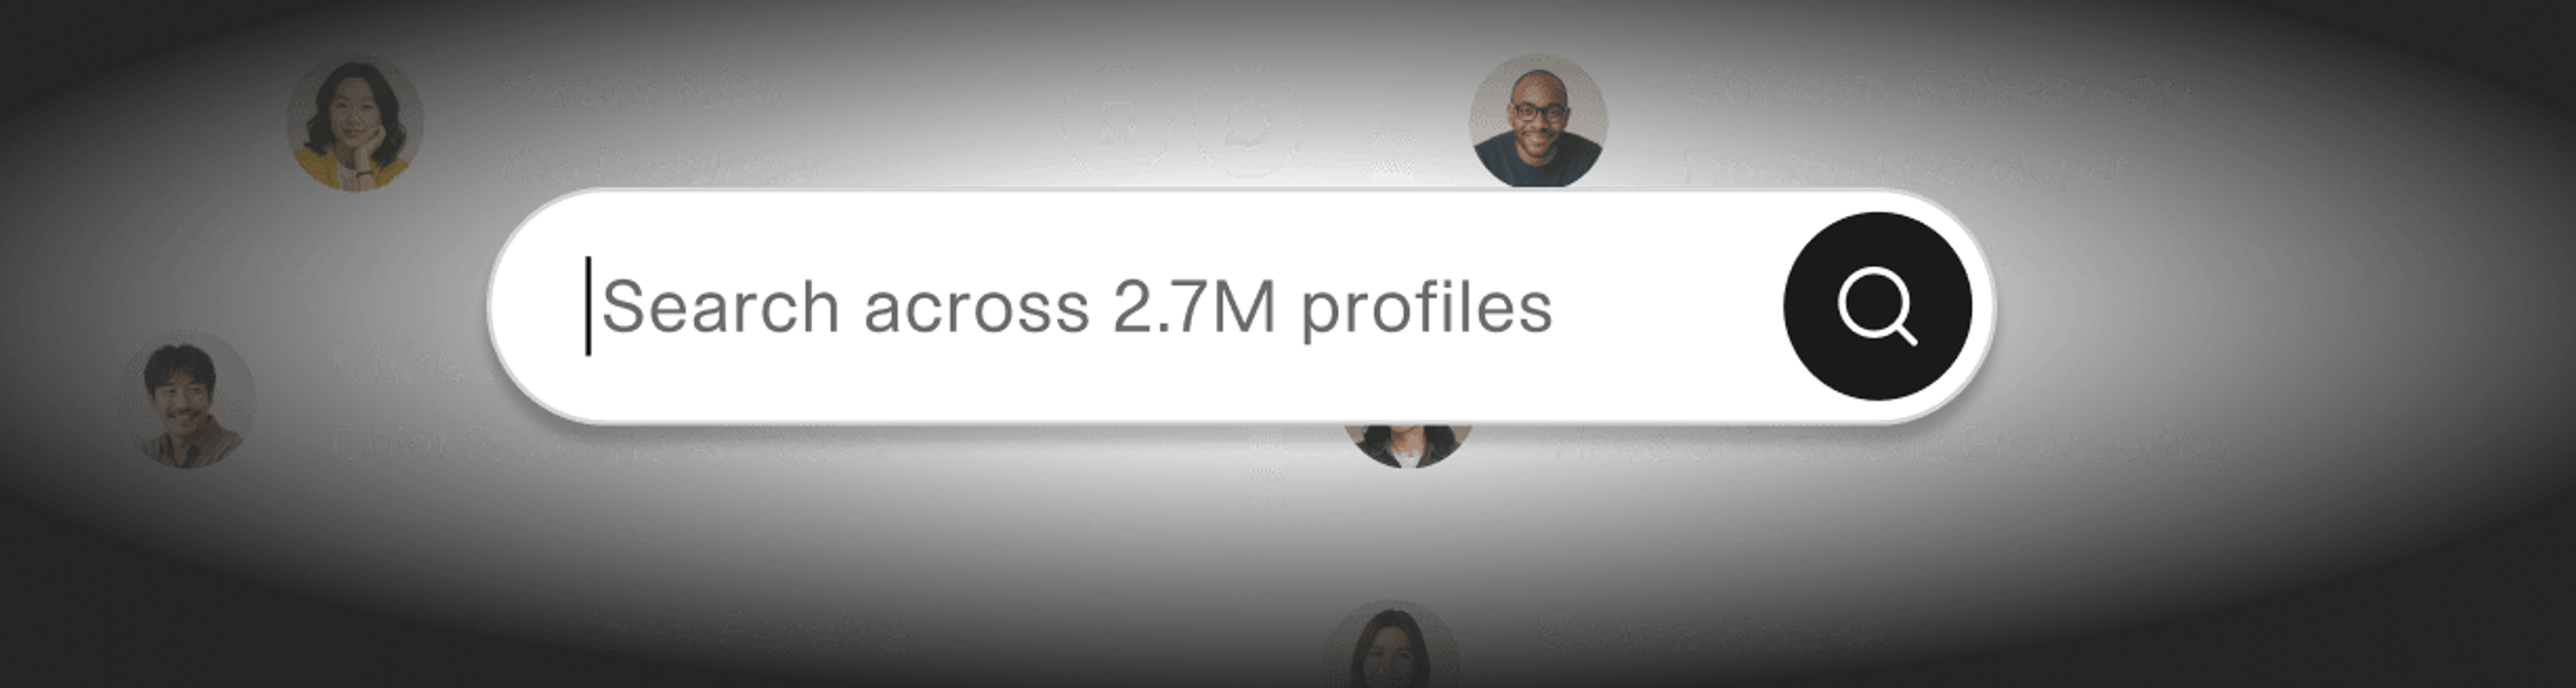The height and width of the screenshot is (688, 2576).
Task: Open woman's avatar at bottom edge
Action: 1390,645
